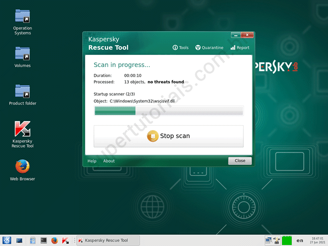The width and height of the screenshot is (328, 246).
Task: Open the Help link
Action: 92,161
